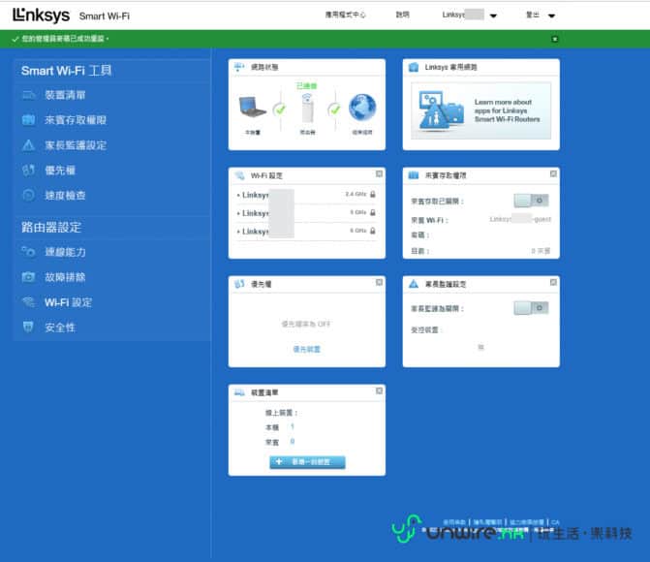This screenshot has width=650, height=562.
Task: Click the 連線能力 connectivity gears icon
Action: 28,252
